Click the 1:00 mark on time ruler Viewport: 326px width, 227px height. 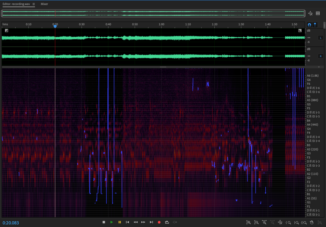[x=161, y=24]
